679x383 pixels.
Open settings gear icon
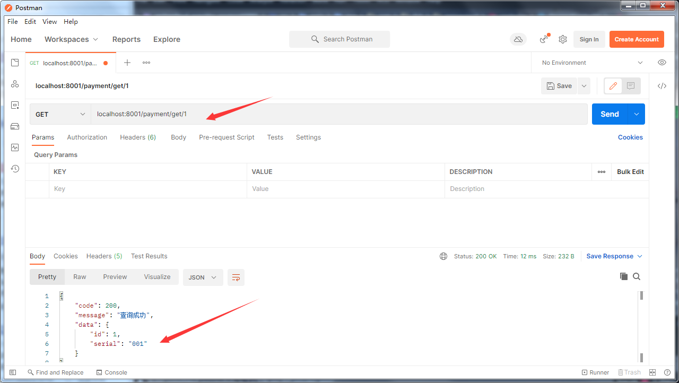click(563, 39)
